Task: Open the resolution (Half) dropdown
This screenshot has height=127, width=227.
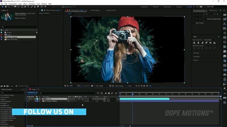Action: (103, 86)
